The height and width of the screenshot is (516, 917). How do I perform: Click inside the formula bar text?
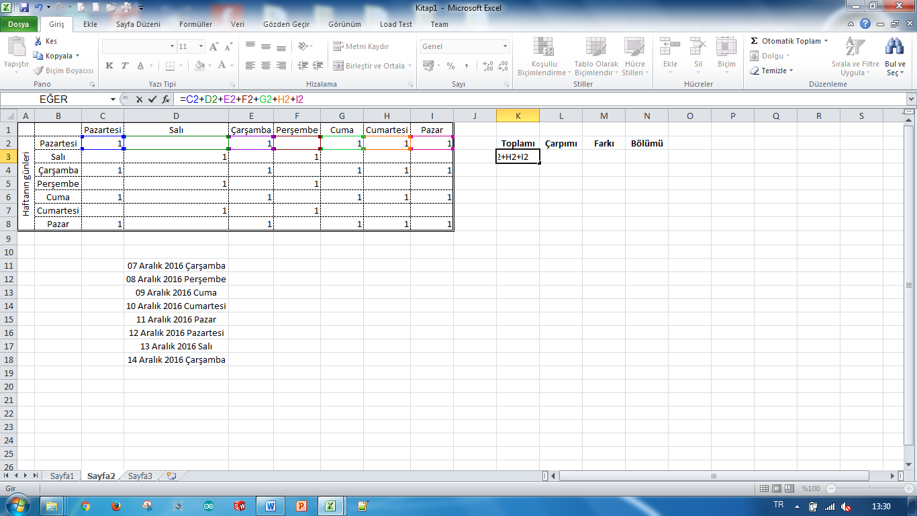coord(242,99)
